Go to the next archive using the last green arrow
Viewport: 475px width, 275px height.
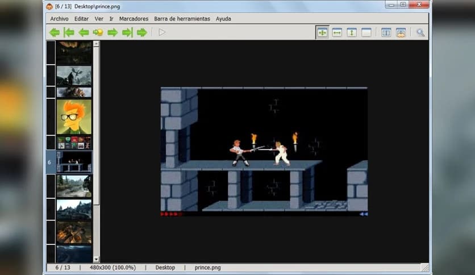(142, 32)
